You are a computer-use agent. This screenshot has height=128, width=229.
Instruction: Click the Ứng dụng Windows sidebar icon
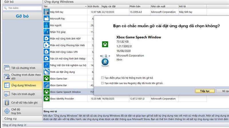(7, 85)
